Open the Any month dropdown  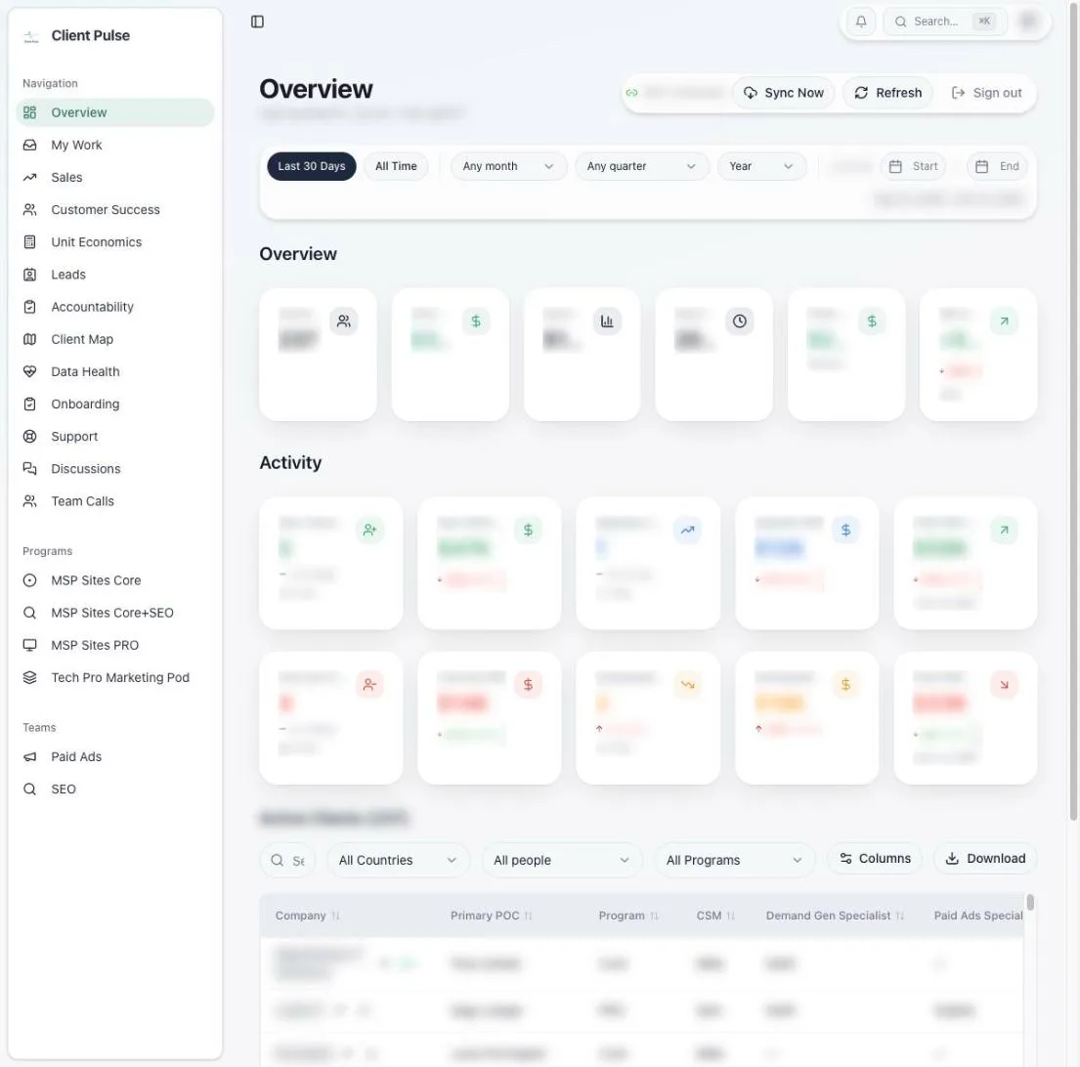[508, 166]
